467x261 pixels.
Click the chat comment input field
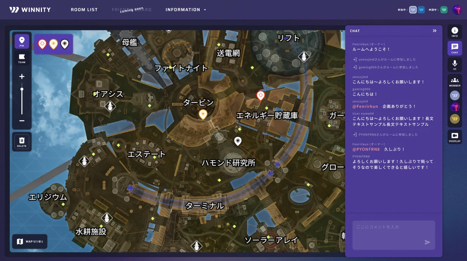coord(394,235)
